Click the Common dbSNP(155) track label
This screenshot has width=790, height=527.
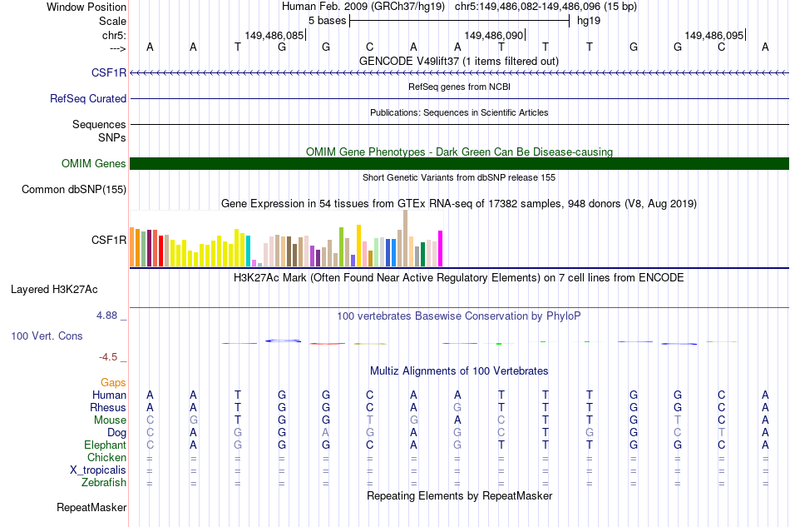74,189
